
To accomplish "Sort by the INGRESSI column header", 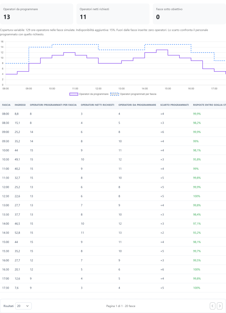I will (20, 105).
